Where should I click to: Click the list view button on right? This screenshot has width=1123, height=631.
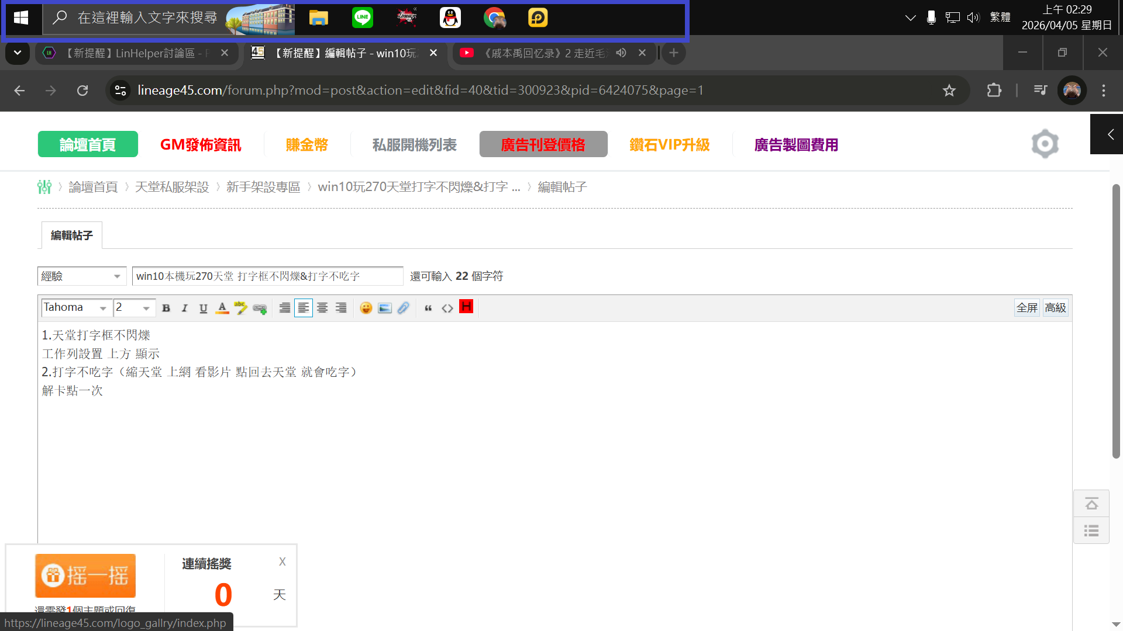click(1091, 531)
